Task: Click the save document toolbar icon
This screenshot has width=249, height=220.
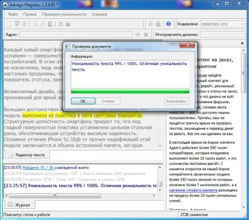Action: (x=25, y=24)
